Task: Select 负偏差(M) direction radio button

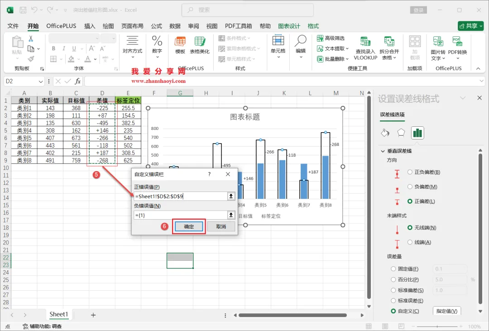Action: click(410, 187)
